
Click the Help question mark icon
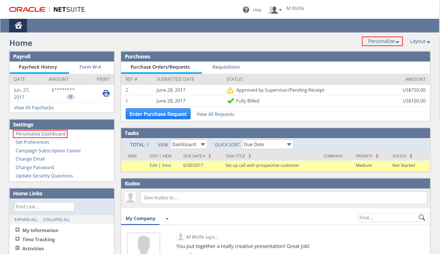tap(246, 10)
